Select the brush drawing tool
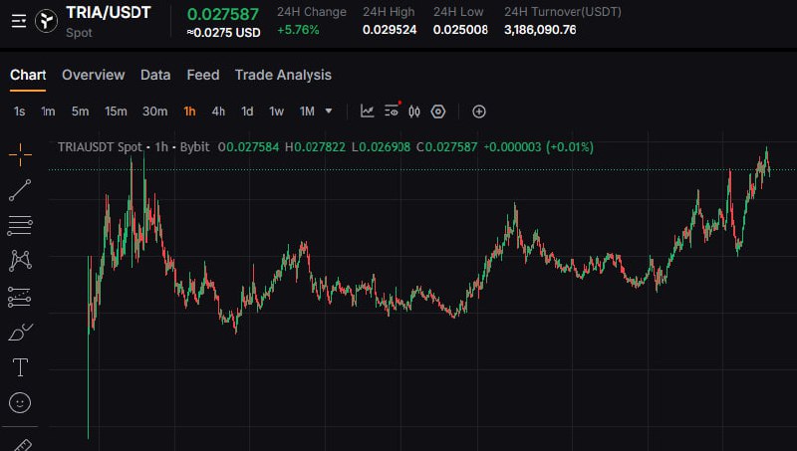Screen dimensions: 797x451 click(x=20, y=333)
